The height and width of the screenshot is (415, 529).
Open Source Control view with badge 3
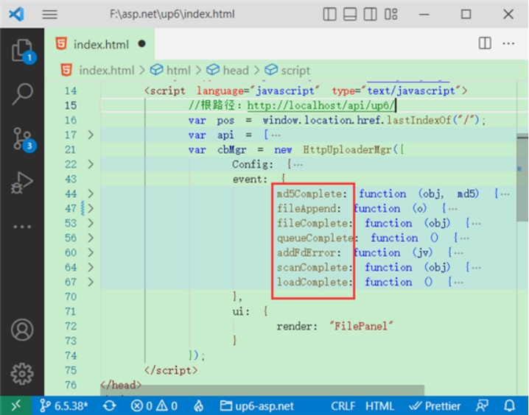tap(22, 139)
